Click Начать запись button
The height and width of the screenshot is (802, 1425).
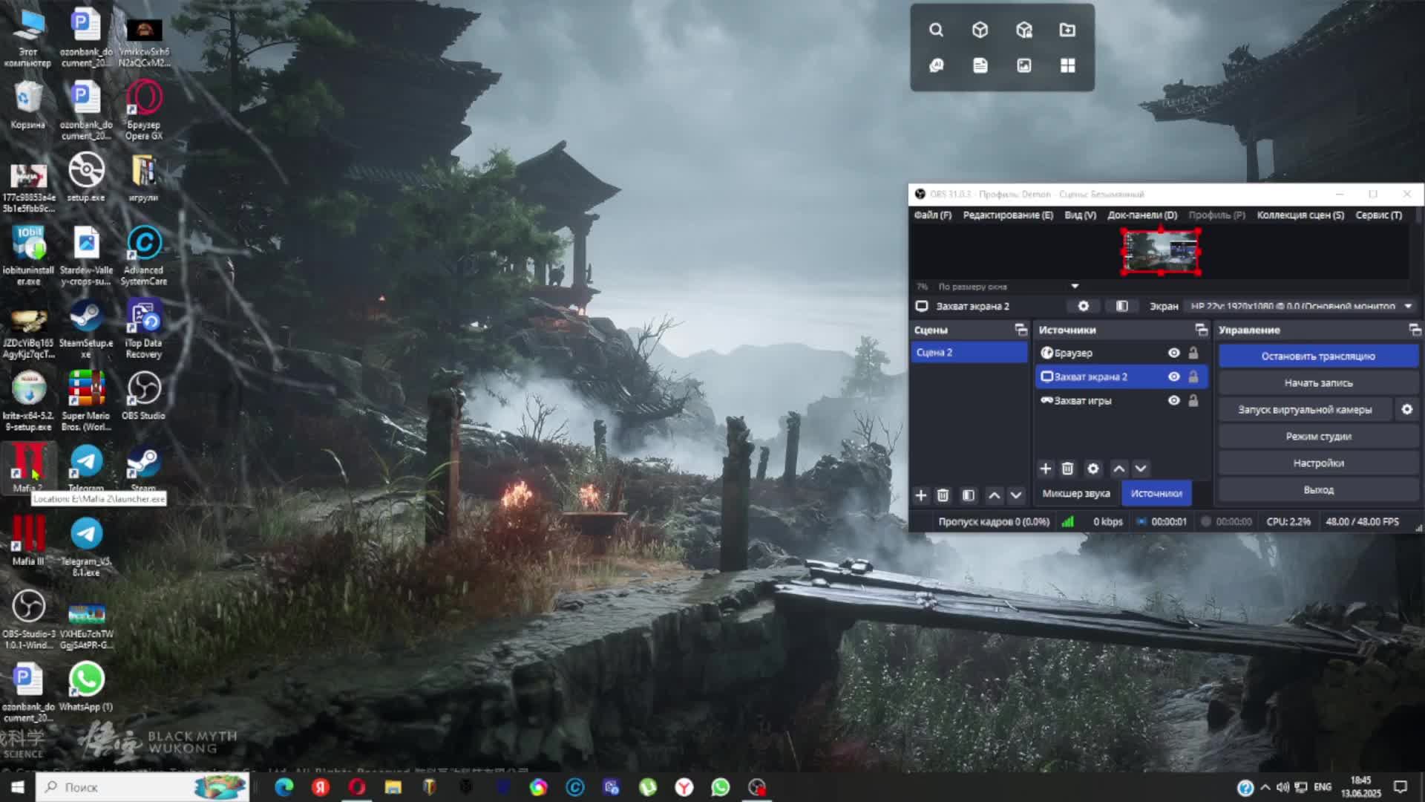point(1318,383)
